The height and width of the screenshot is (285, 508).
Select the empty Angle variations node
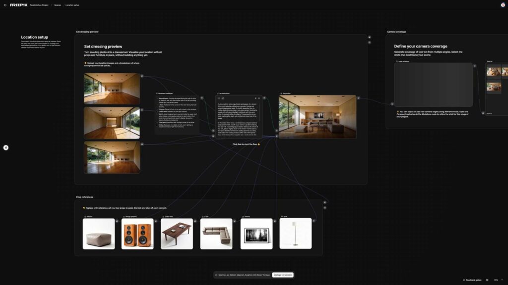point(433,85)
